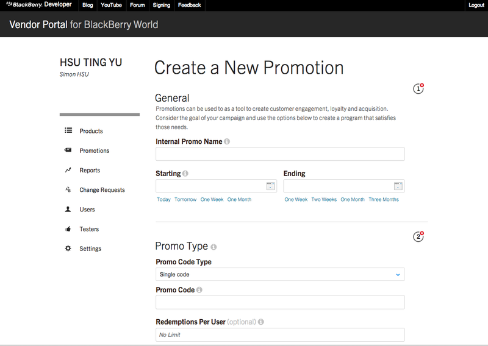Choose Three Months under Ending
This screenshot has width=488, height=346.
tap(384, 199)
